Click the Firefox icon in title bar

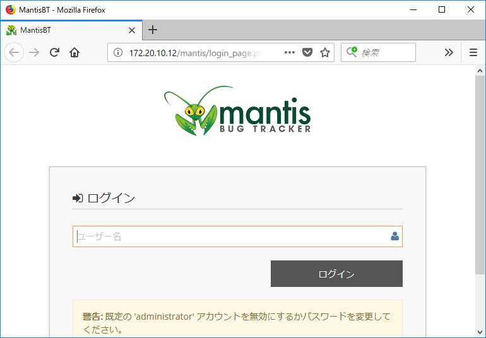point(11,9)
